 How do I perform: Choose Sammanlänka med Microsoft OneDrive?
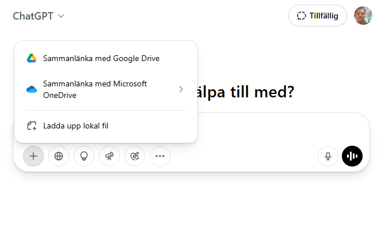[x=95, y=89]
